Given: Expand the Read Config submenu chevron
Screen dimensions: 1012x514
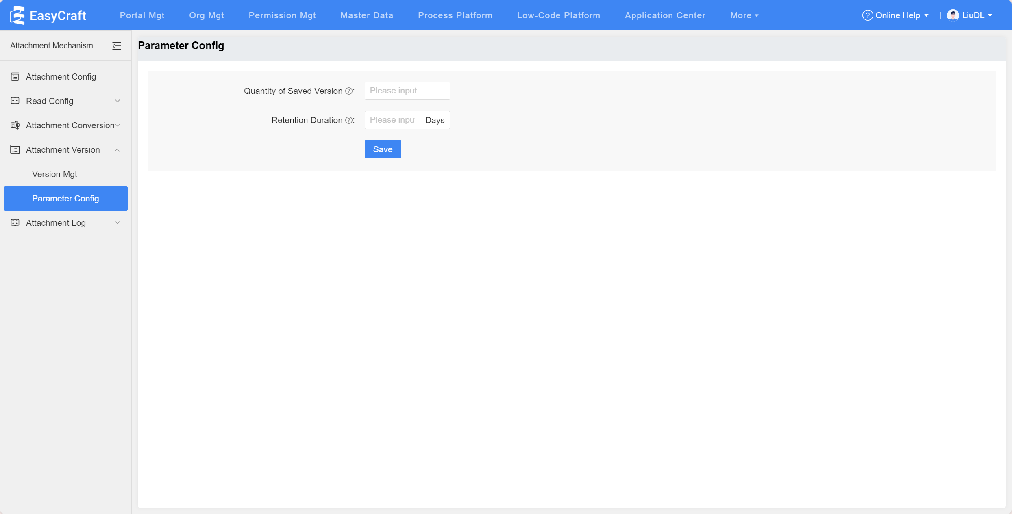Looking at the screenshot, I should (118, 101).
